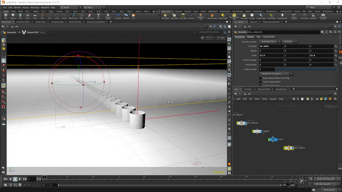The width and height of the screenshot is (342, 192).
Task: Toggle viewport camera lock icon
Action: coord(202,38)
